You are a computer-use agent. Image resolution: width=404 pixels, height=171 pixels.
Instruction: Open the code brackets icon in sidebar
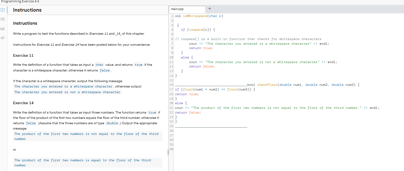3,38
